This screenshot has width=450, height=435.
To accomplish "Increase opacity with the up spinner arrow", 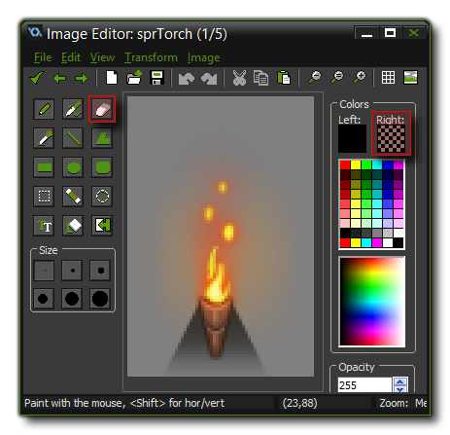I will (400, 381).
